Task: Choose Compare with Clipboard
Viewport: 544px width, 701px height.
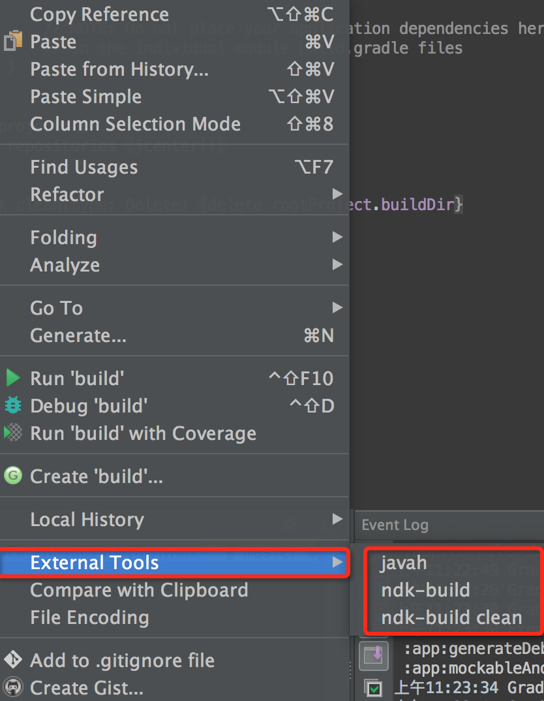Action: tap(139, 590)
